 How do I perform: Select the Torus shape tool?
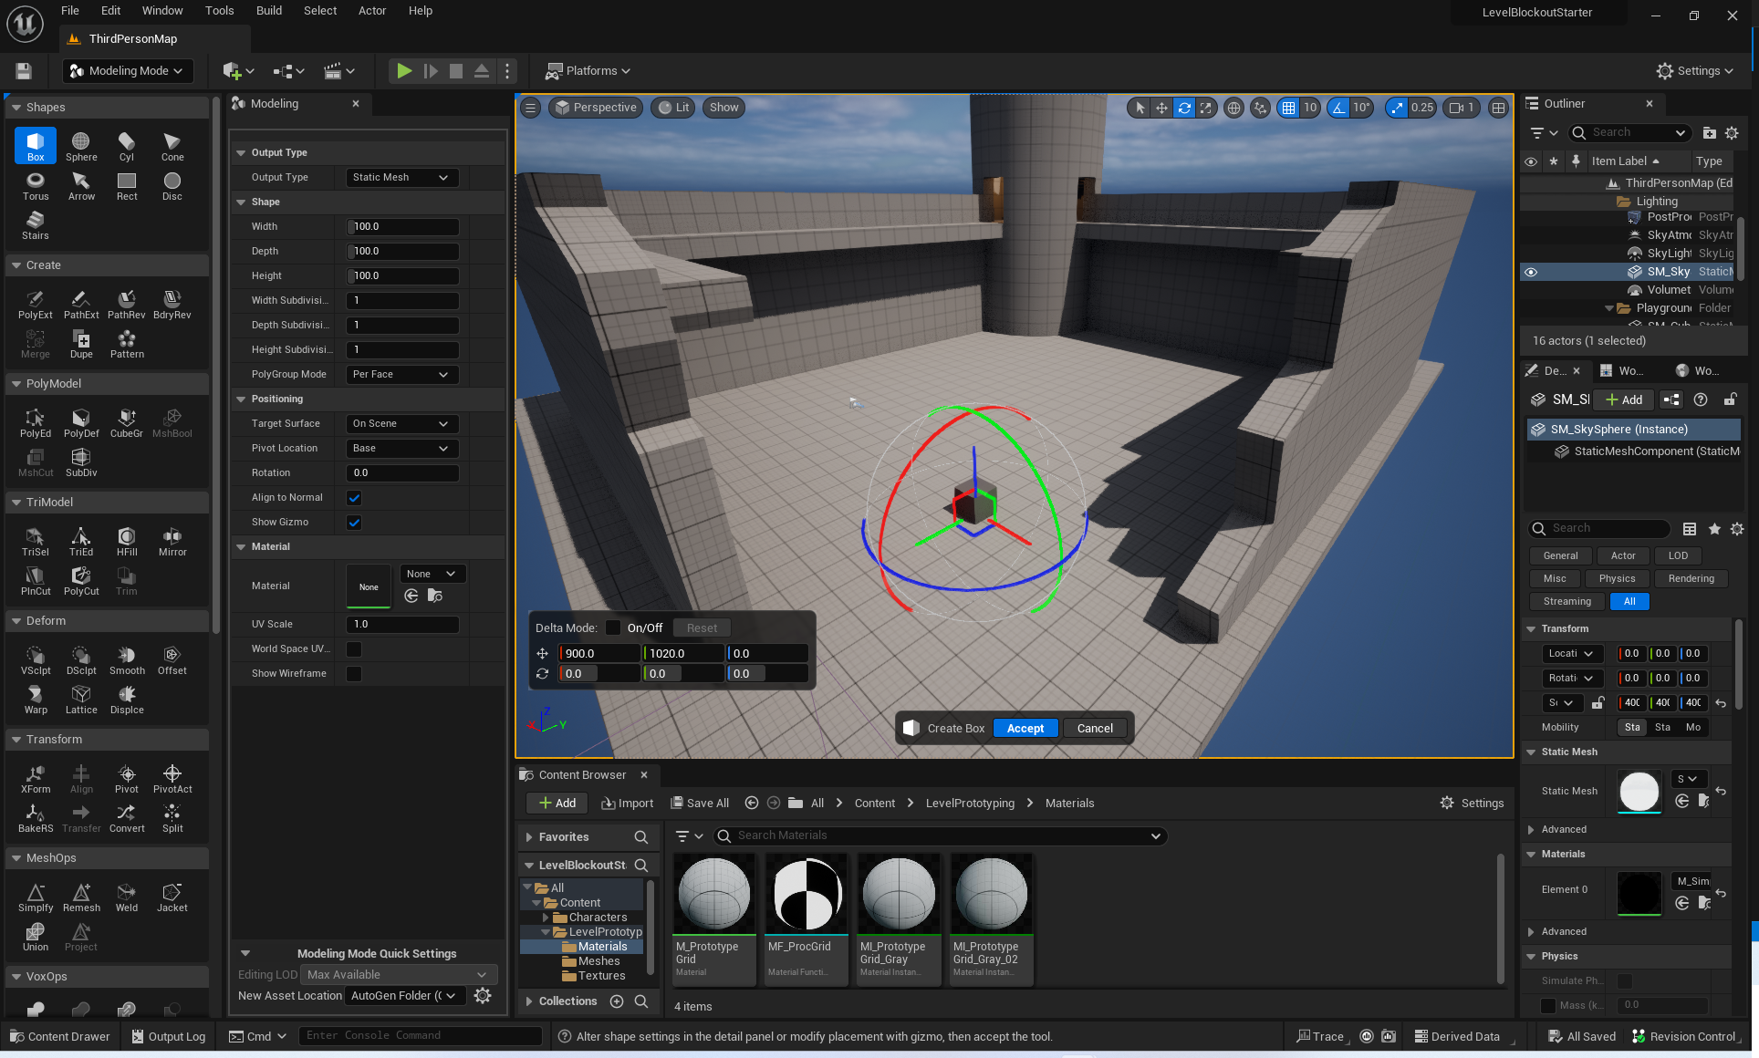point(36,185)
